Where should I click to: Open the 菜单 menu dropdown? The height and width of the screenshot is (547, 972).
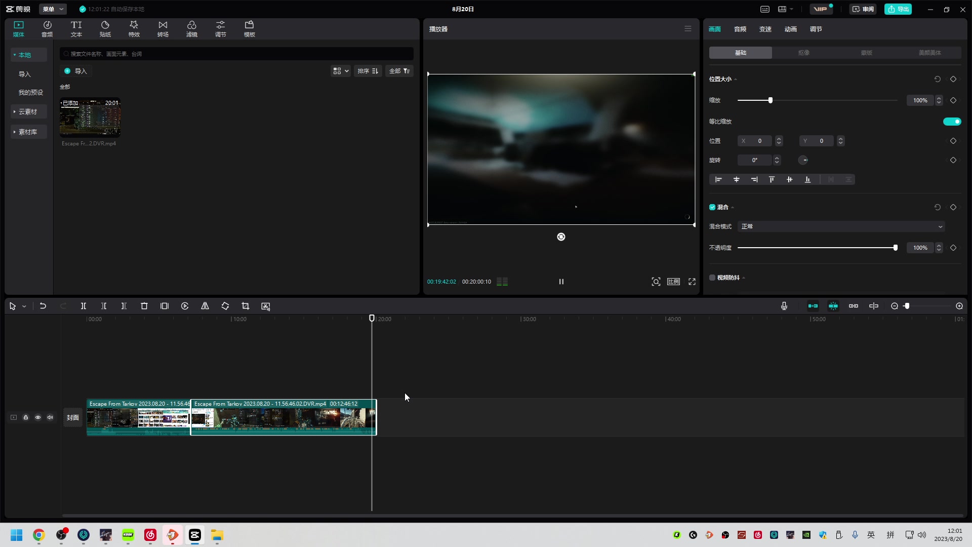[x=53, y=9]
